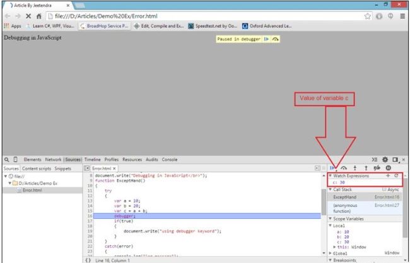Open the Speedtest.net bookmark

pos(213,26)
